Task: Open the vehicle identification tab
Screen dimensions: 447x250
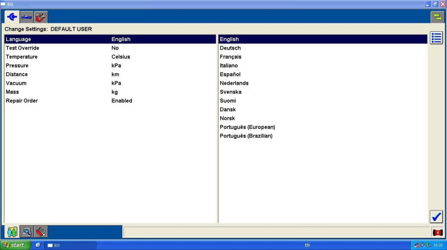Action: (26, 17)
